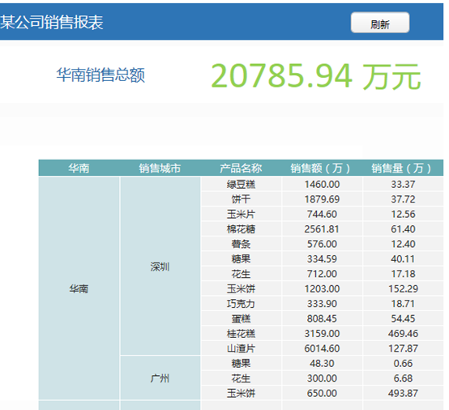The width and height of the screenshot is (449, 410).
Task: Select the 深圳 city cell
Action: point(160,267)
